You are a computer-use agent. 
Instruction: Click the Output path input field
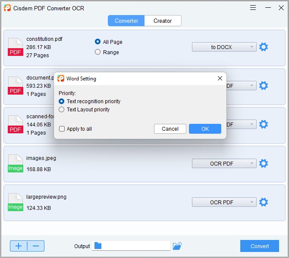tap(131, 246)
